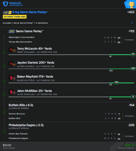
Task: Click the SGP+ badge icon
Action: tap(7, 12)
